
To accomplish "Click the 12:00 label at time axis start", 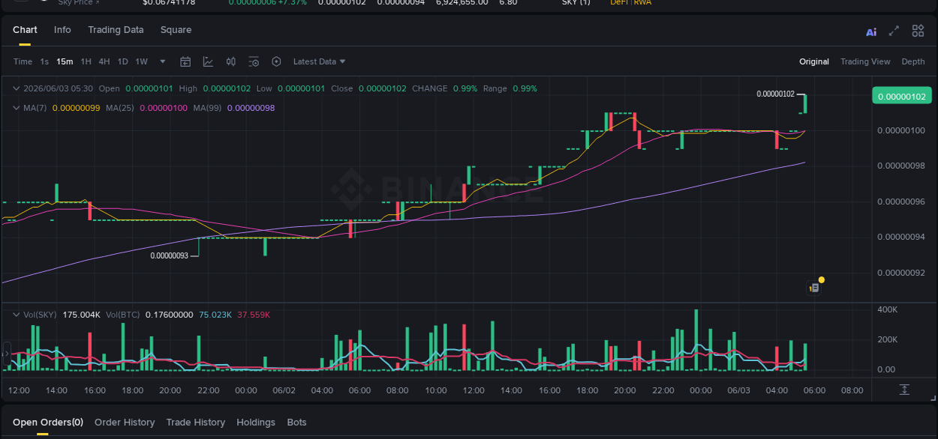I will coord(19,390).
